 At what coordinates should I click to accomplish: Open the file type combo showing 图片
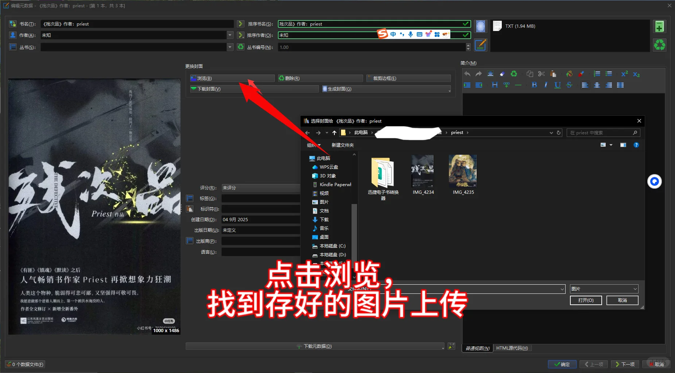point(604,289)
